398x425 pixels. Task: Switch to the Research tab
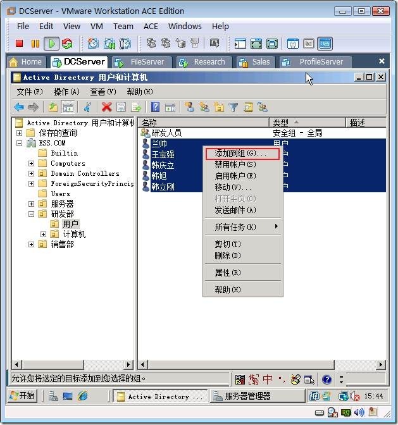point(204,62)
